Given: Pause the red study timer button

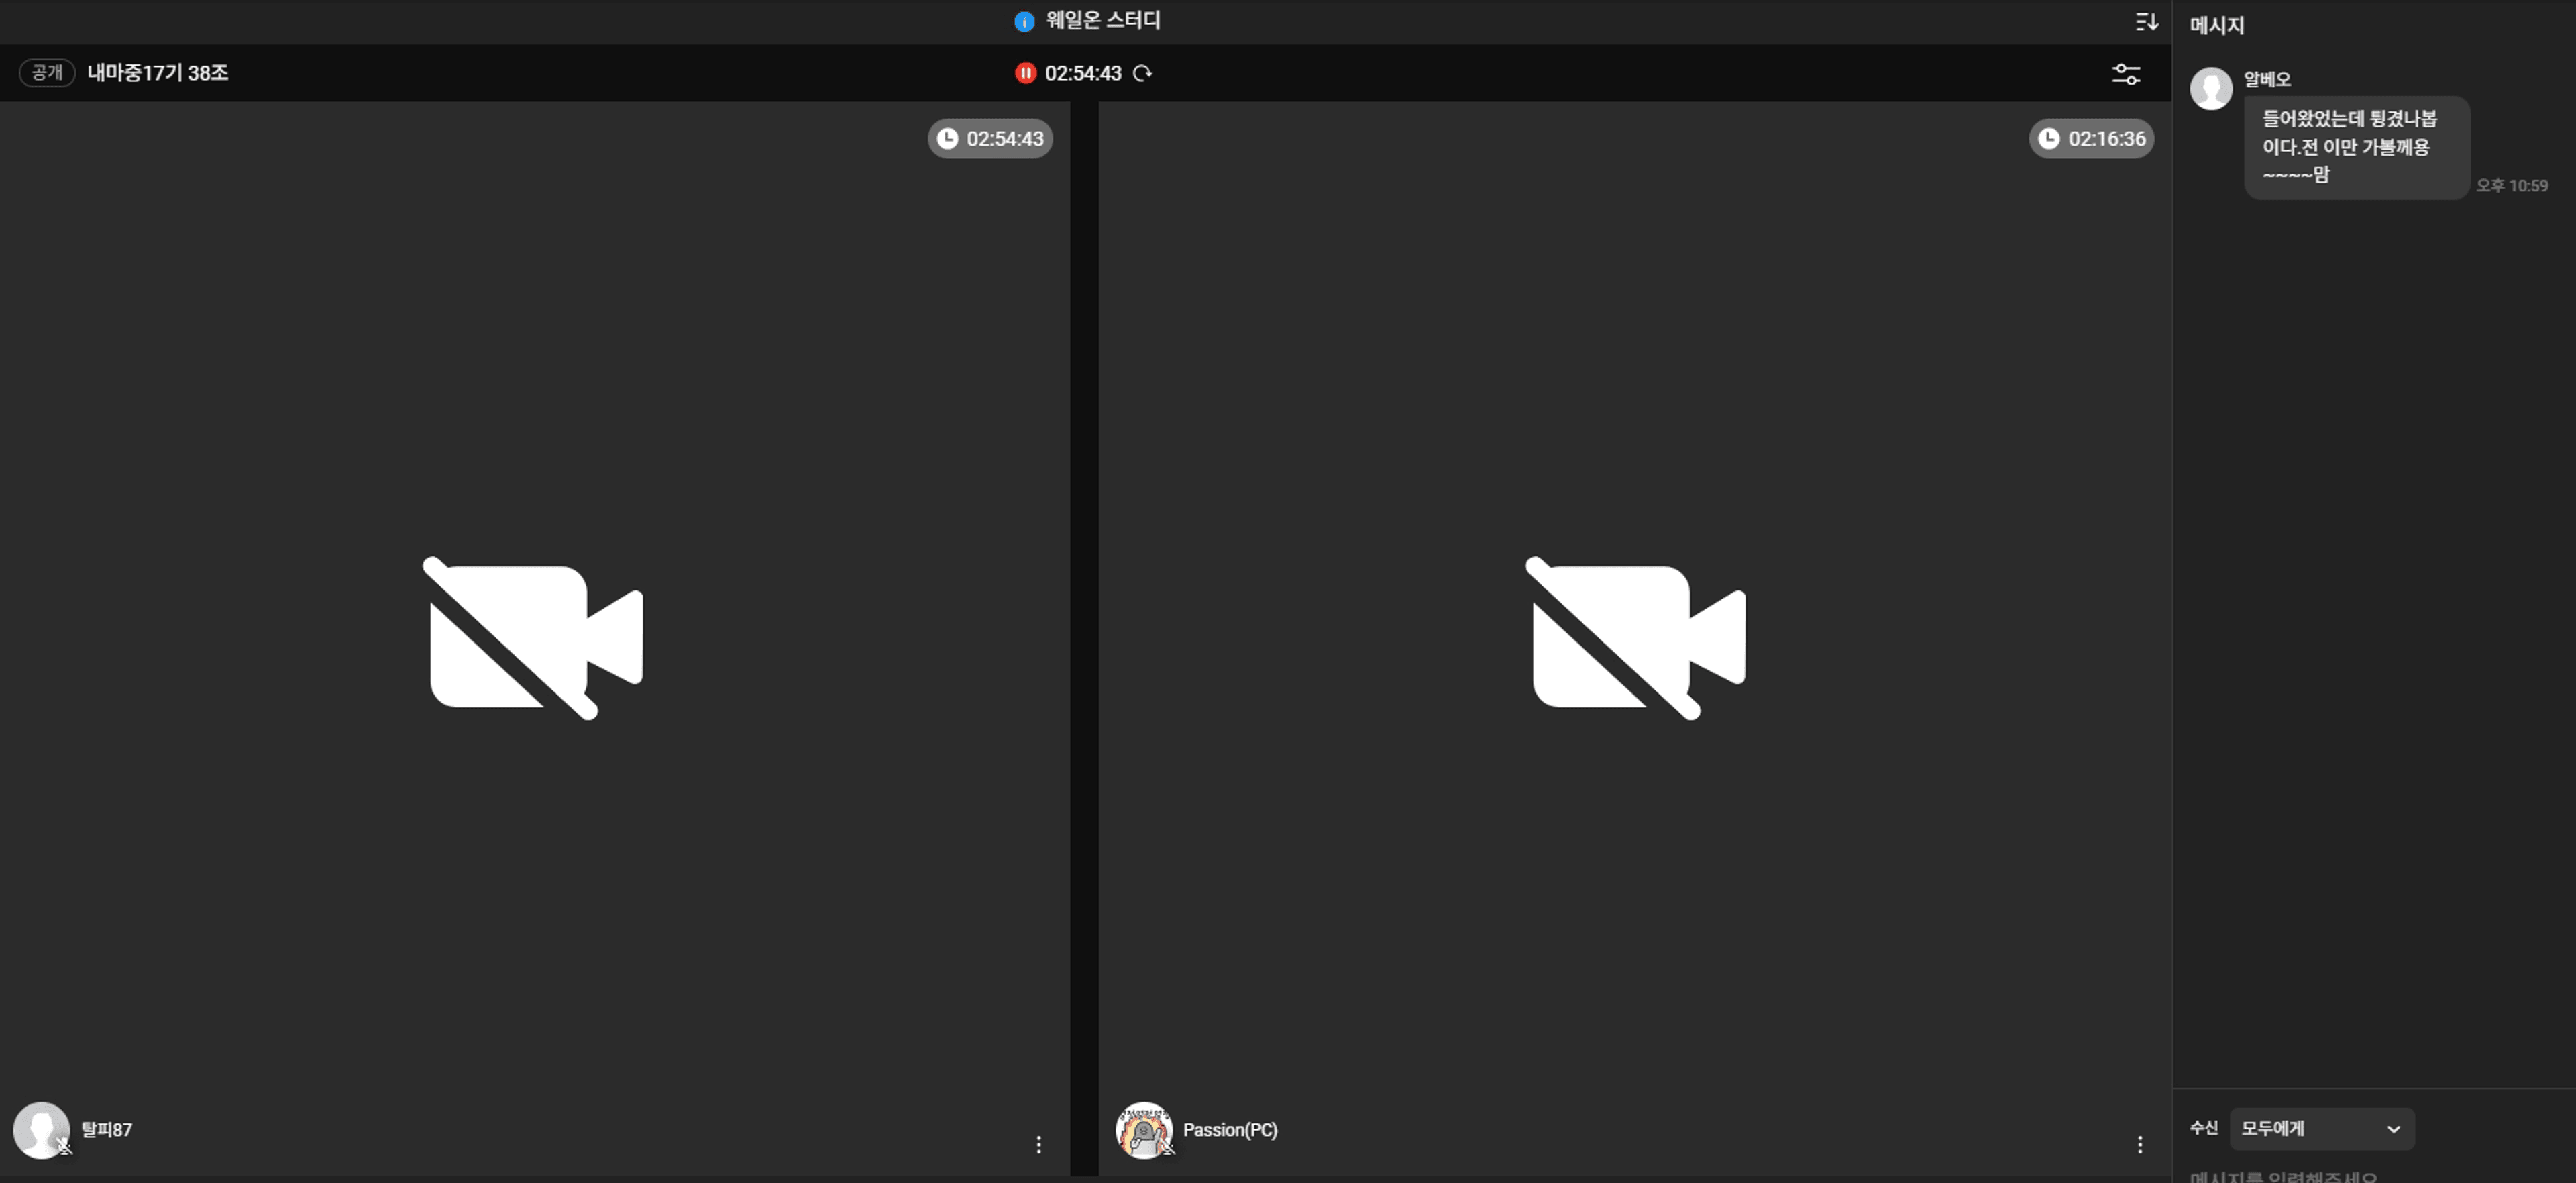Looking at the screenshot, I should [x=1025, y=73].
